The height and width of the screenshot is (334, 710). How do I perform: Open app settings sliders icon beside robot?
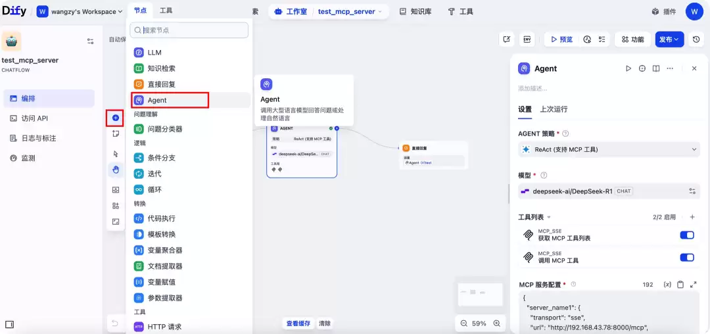pyautogui.click(x=91, y=41)
